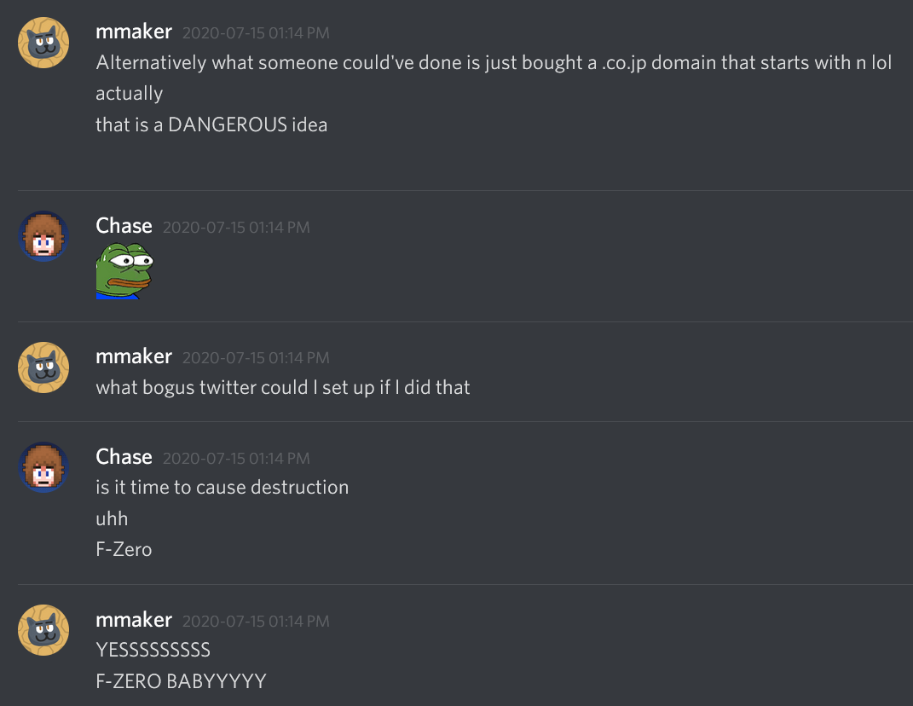The image size is (913, 706).
Task: Click the 'F-Zero' message from Chase
Action: click(124, 549)
